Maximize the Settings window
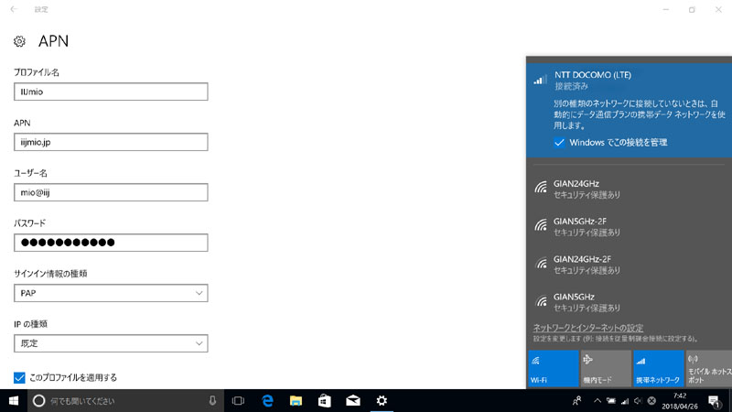 tap(692, 9)
